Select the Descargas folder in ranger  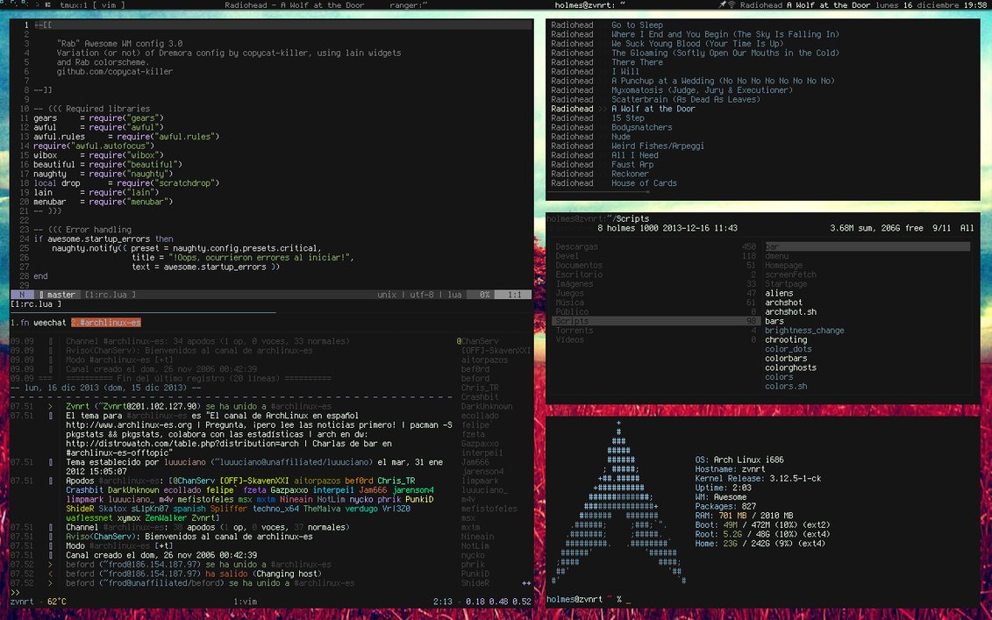tap(576, 247)
